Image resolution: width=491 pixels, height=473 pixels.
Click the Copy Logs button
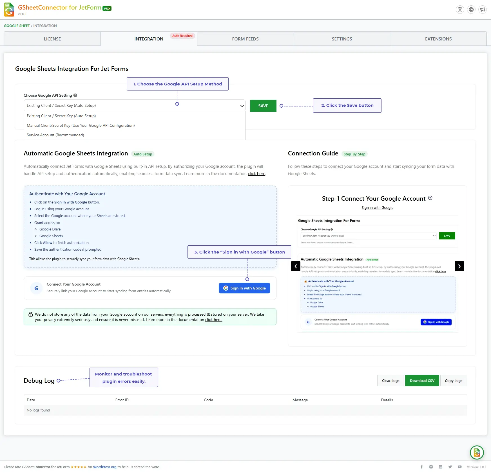pos(454,381)
